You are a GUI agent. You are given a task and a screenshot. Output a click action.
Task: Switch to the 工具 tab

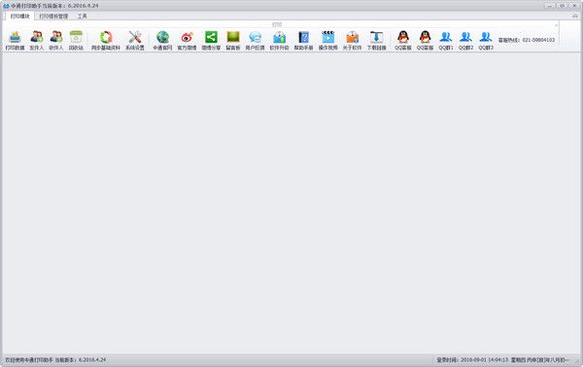pyautogui.click(x=83, y=16)
